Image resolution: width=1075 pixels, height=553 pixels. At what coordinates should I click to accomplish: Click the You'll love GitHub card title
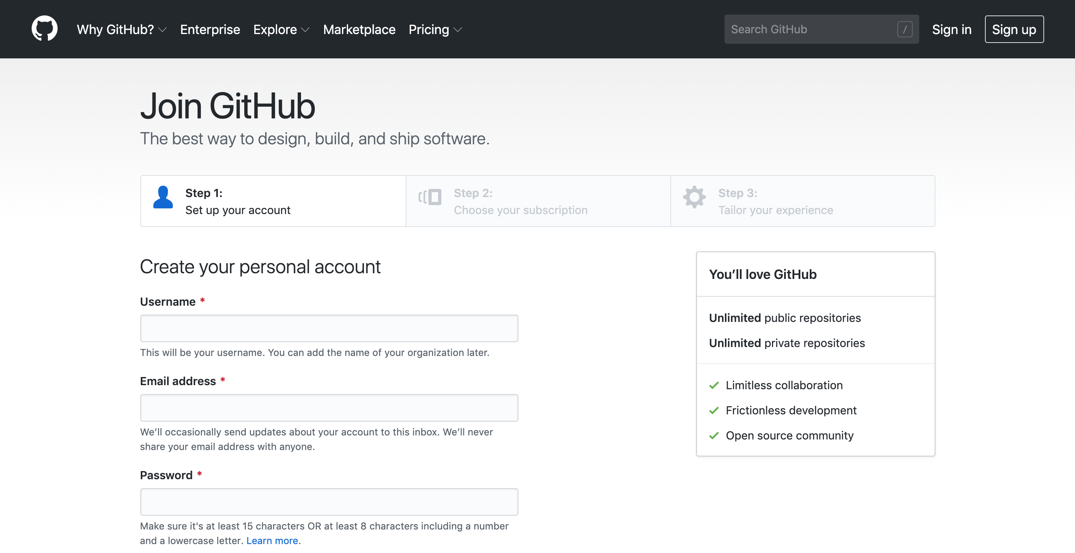pos(762,274)
